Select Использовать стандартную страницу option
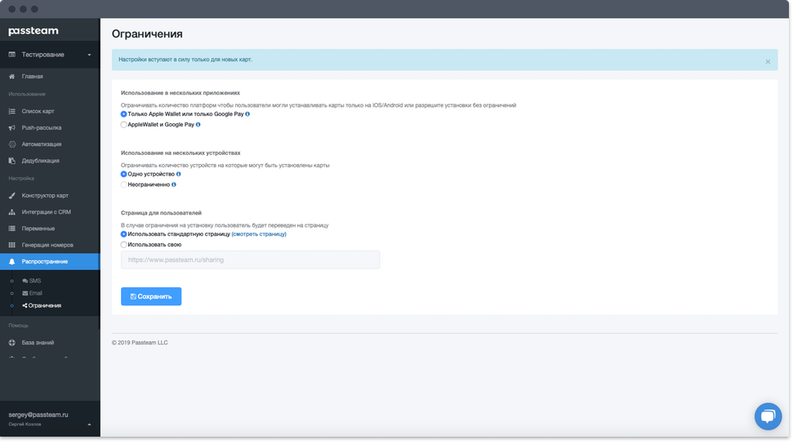Screen dimensions: 811x444 pos(123,234)
